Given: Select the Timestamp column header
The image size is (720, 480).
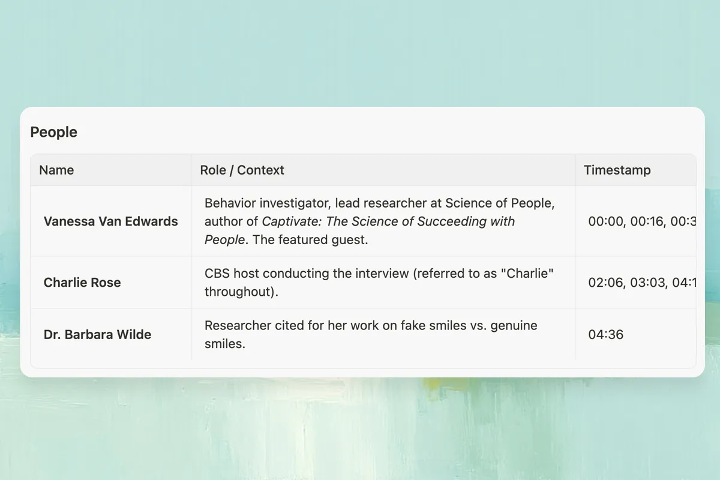Looking at the screenshot, I should tap(617, 170).
